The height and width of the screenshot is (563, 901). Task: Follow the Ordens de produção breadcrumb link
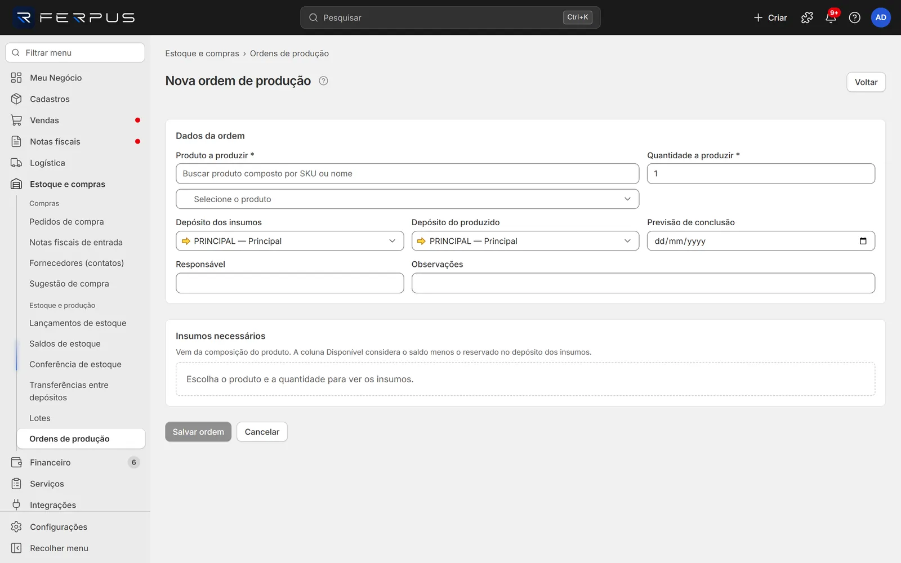pos(289,53)
